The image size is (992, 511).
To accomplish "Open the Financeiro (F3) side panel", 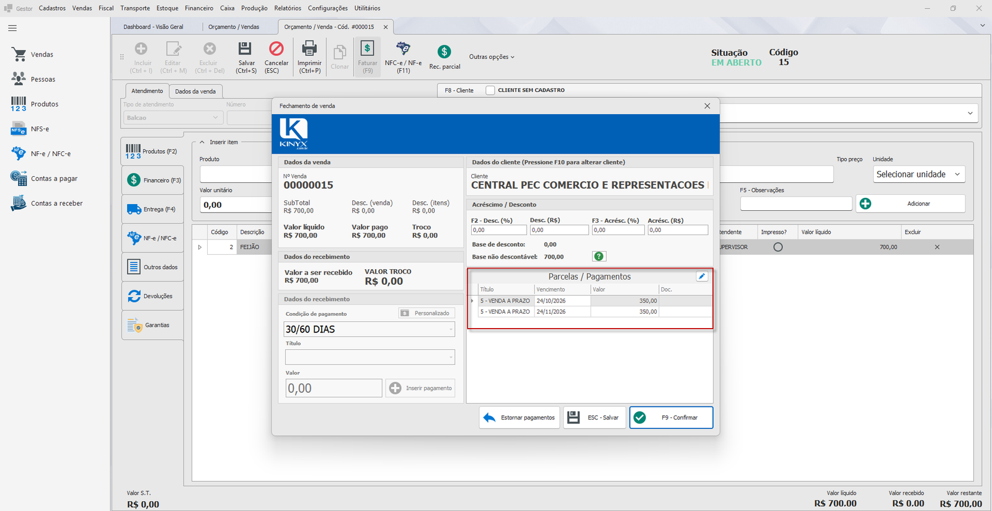I will point(153,180).
